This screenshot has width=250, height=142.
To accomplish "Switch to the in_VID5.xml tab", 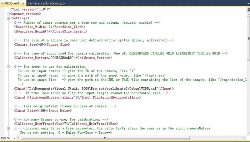I will (x=10, y=3).
